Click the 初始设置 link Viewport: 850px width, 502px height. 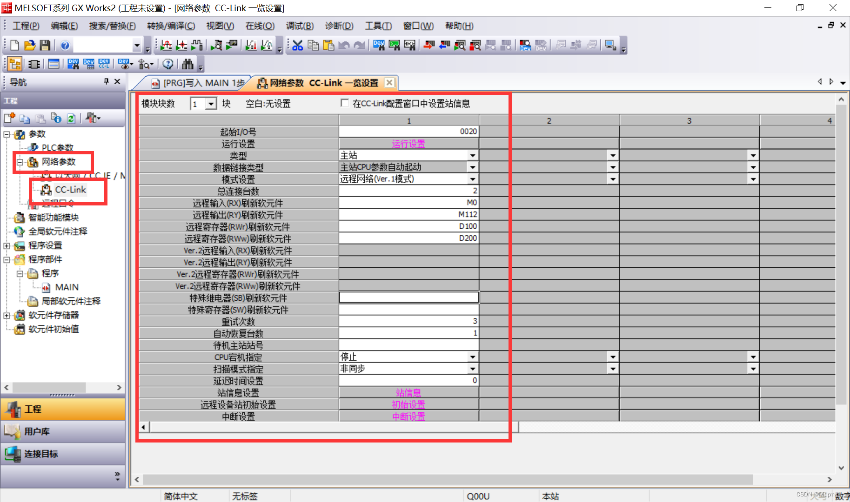[408, 405]
